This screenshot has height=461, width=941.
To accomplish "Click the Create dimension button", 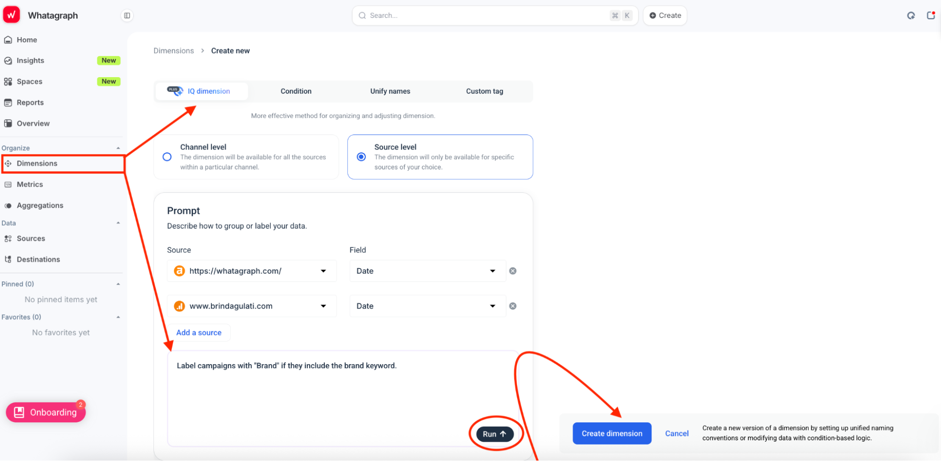I will point(611,434).
